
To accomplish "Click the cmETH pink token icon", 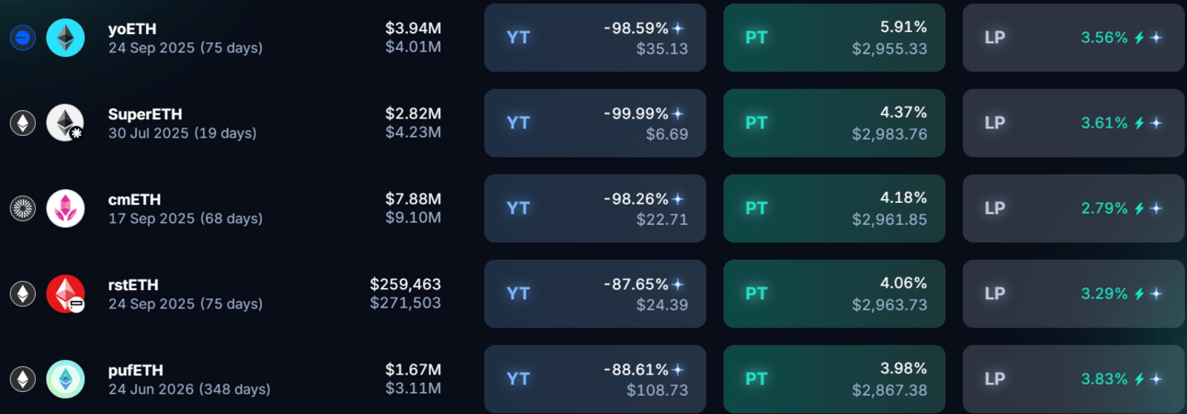I will 65,208.
